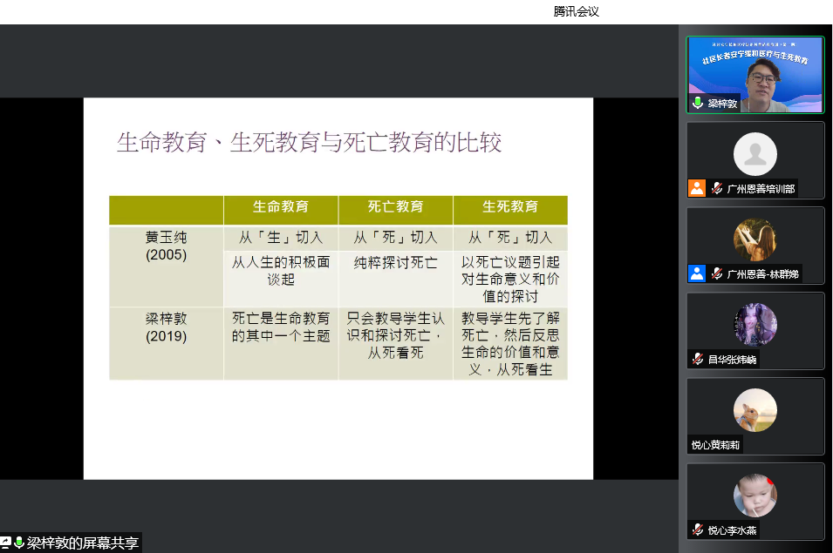Click the orange host icon beside 广州恩善培训部
The image size is (833, 553).
(696, 188)
